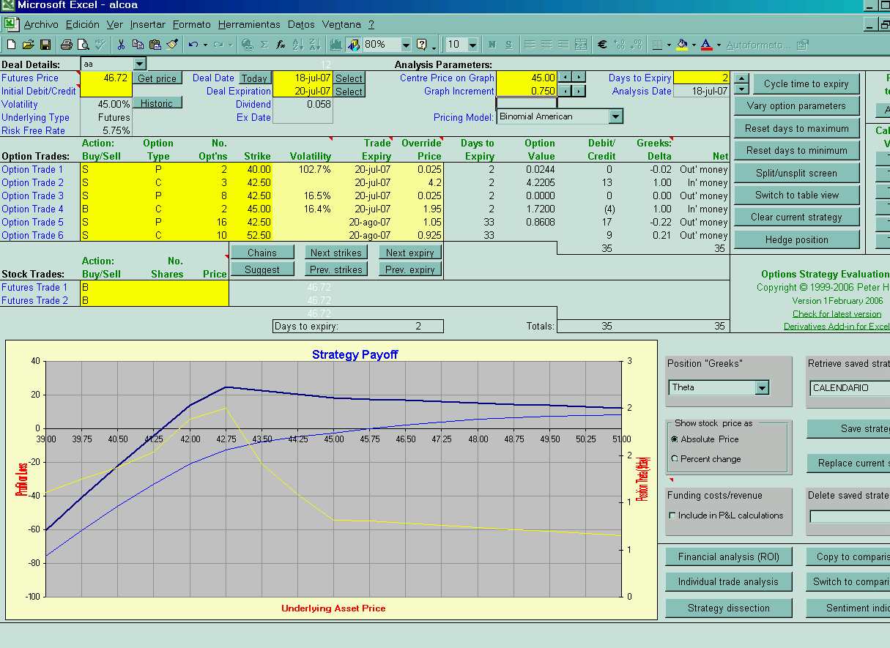
Task: Select the Format Painter brush icon
Action: (172, 45)
